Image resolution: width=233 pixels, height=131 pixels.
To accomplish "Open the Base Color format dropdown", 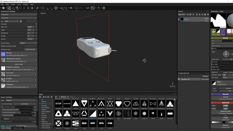I will (31, 27).
